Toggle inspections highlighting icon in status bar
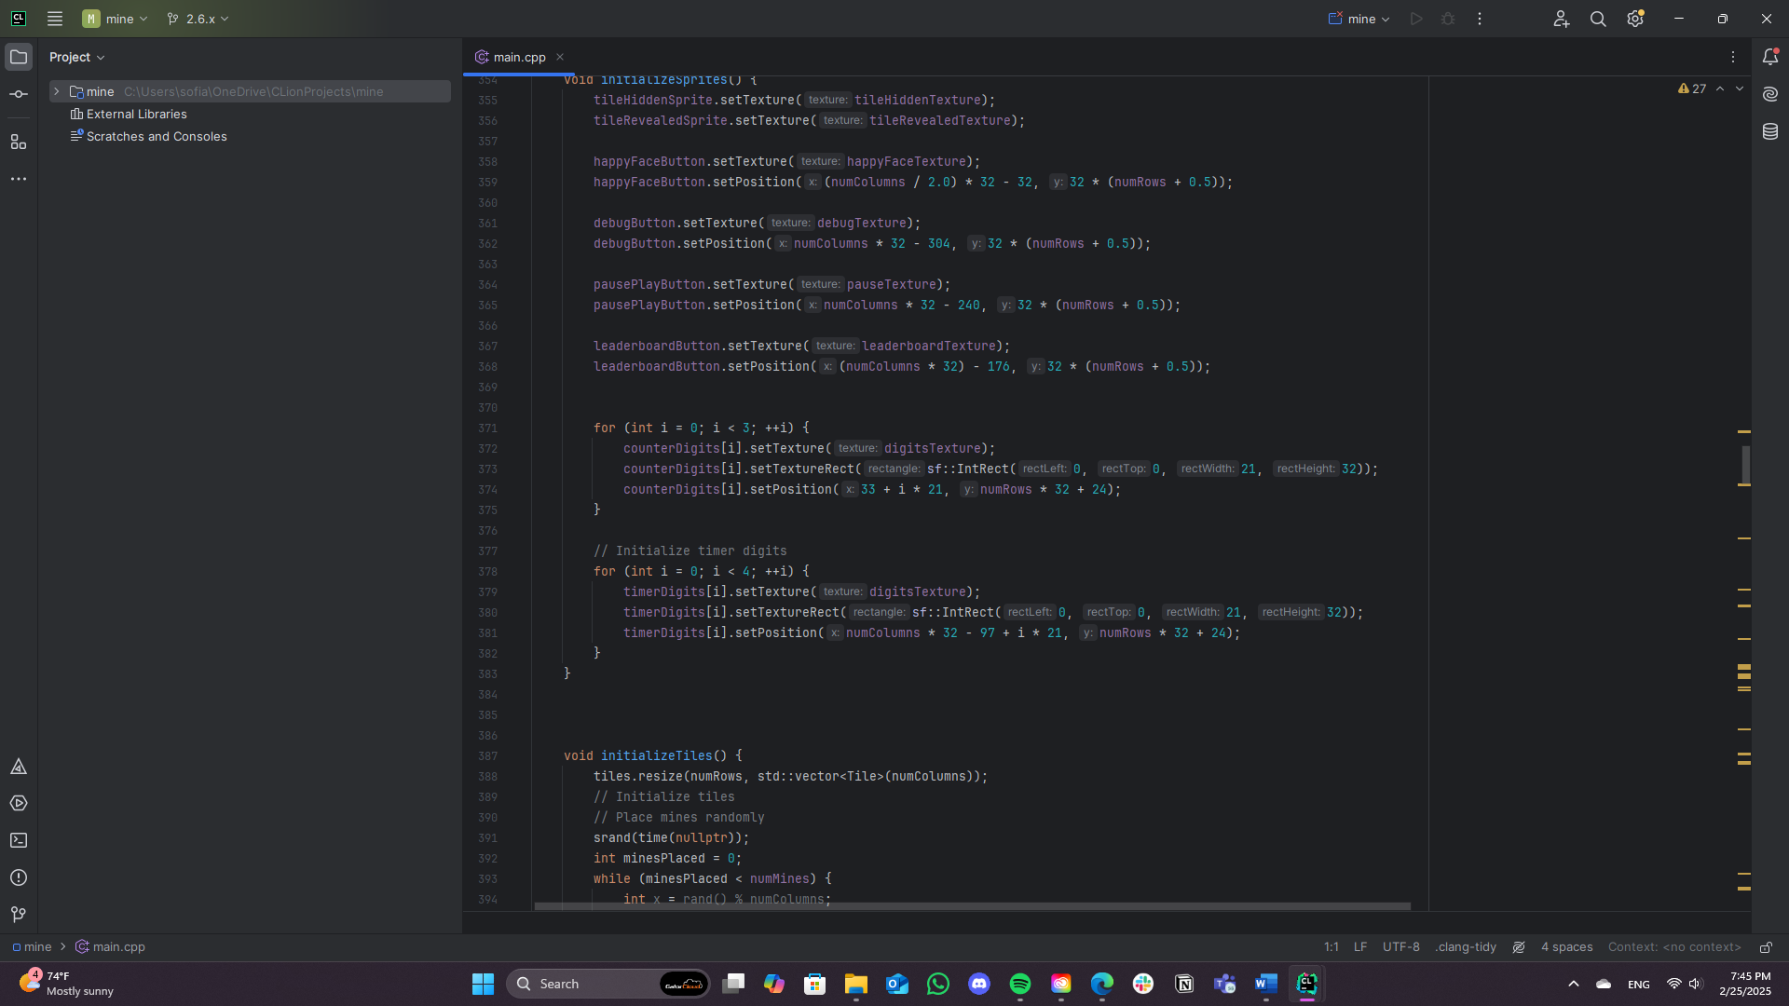1789x1006 pixels. [1519, 947]
